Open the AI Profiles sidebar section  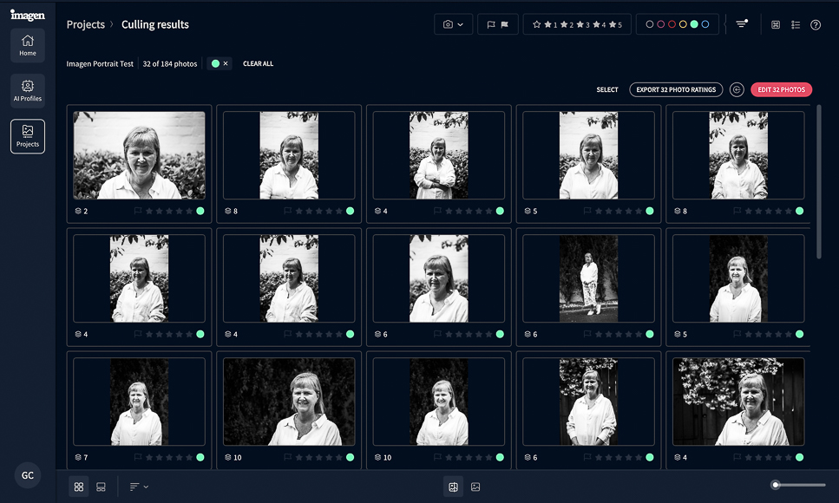28,90
